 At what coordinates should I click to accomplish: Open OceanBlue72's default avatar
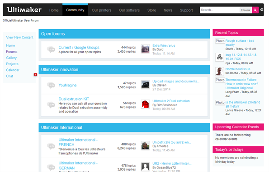pos(145,167)
